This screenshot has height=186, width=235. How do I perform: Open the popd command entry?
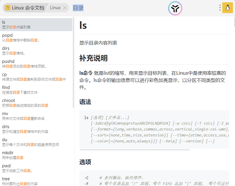[x=36, y=38]
